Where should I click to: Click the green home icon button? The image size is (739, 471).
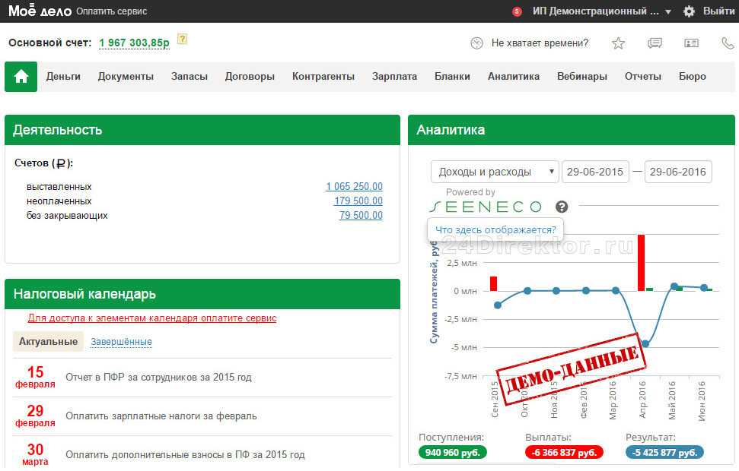click(21, 77)
